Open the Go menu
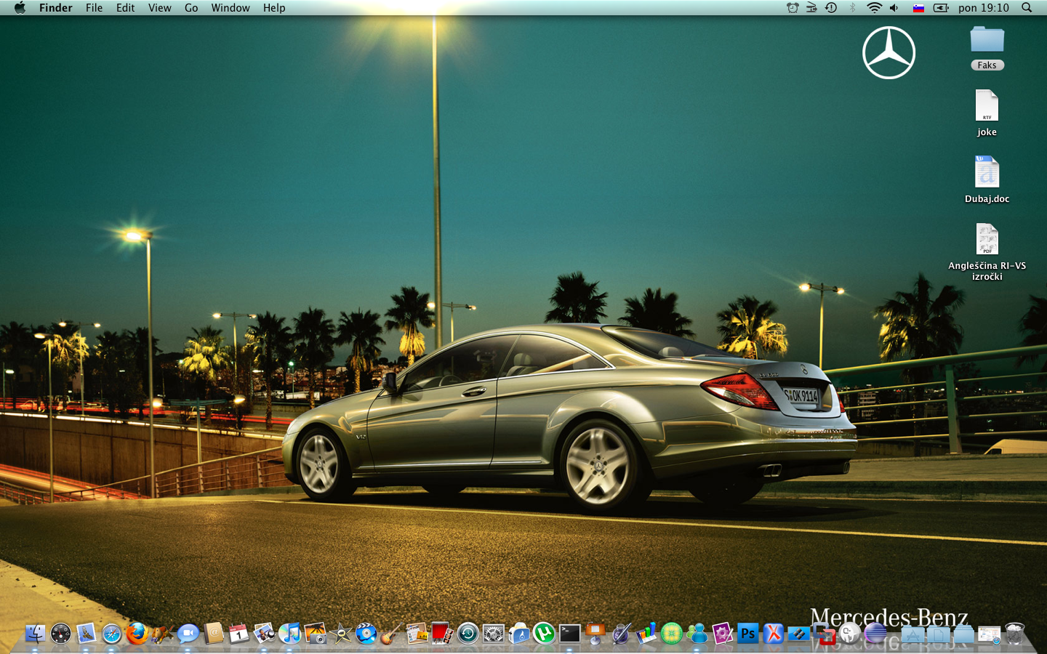1047x654 pixels. [x=191, y=8]
